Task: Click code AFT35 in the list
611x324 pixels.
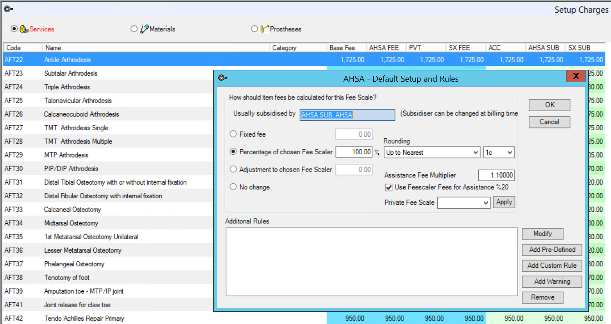Action: pos(14,236)
